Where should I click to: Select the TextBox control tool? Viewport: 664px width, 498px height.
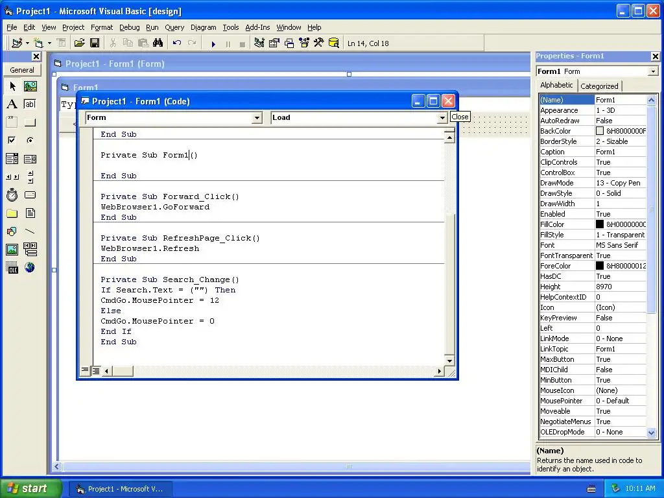pyautogui.click(x=30, y=104)
